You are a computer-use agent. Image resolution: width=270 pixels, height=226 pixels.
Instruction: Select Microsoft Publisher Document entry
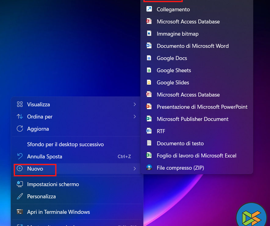click(192, 119)
